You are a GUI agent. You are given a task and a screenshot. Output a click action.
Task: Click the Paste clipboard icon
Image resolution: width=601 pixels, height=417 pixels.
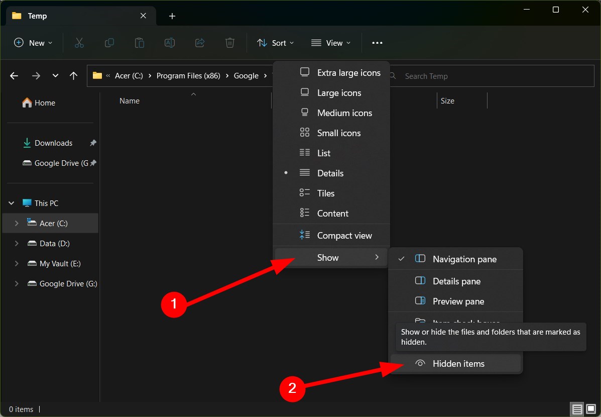[140, 43]
